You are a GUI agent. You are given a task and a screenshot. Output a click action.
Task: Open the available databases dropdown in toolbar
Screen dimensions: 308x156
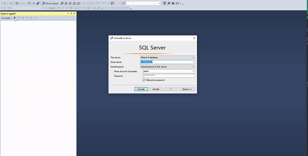click(41, 8)
